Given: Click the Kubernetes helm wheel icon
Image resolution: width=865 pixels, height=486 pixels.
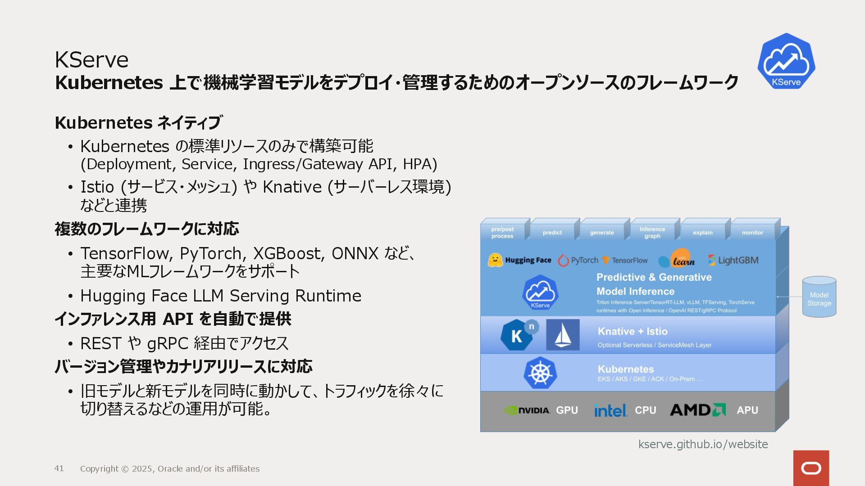Looking at the screenshot, I should (540, 373).
